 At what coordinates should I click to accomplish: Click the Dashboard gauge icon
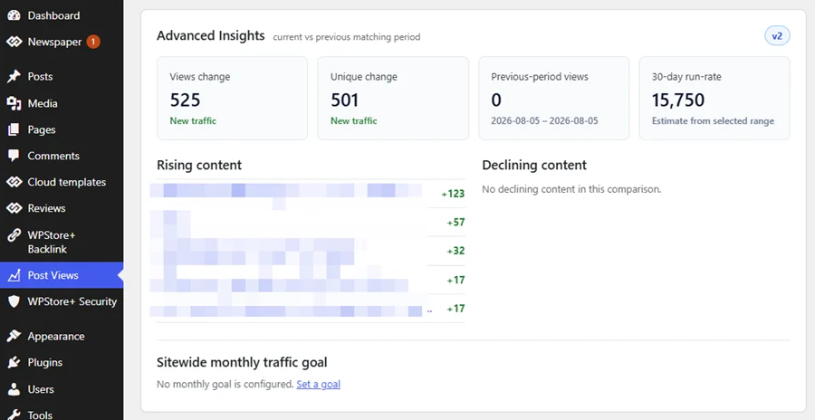point(14,15)
